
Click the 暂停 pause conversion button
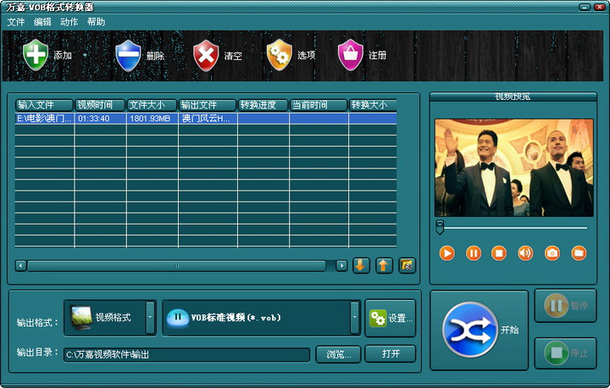point(566,306)
